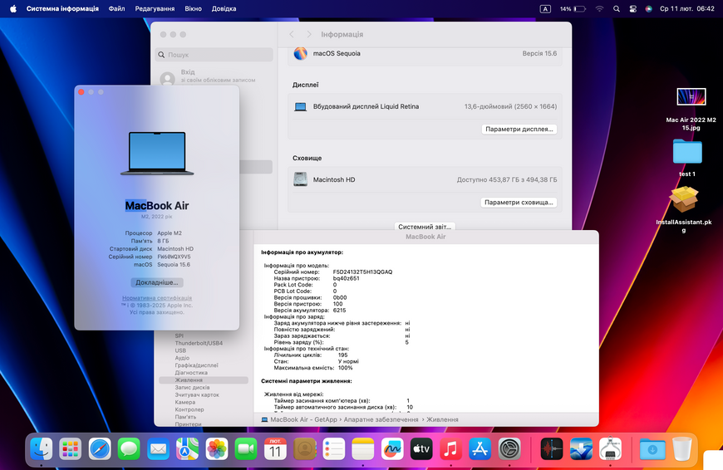Click the keyboard input source indicator A
723x470 pixels.
click(x=545, y=9)
